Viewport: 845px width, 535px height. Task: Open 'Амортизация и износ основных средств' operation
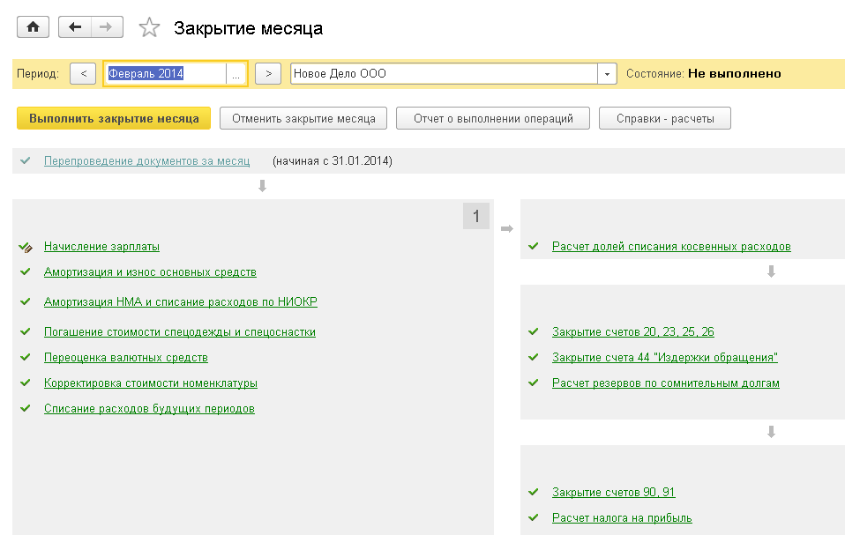(150, 271)
